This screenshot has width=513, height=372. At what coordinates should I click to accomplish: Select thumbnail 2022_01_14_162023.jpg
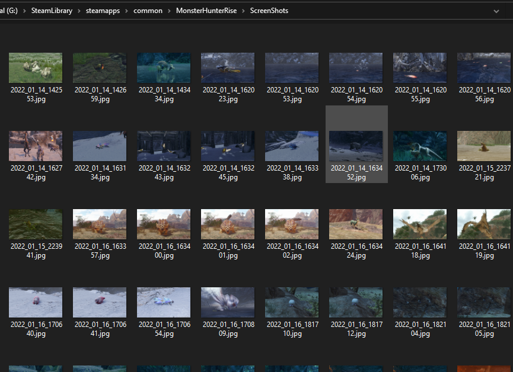228,68
